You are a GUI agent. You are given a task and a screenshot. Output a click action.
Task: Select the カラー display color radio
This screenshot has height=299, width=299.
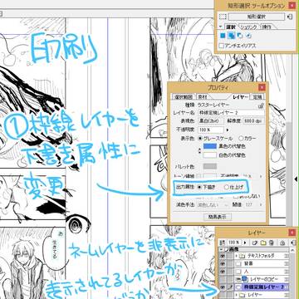coord(241,138)
